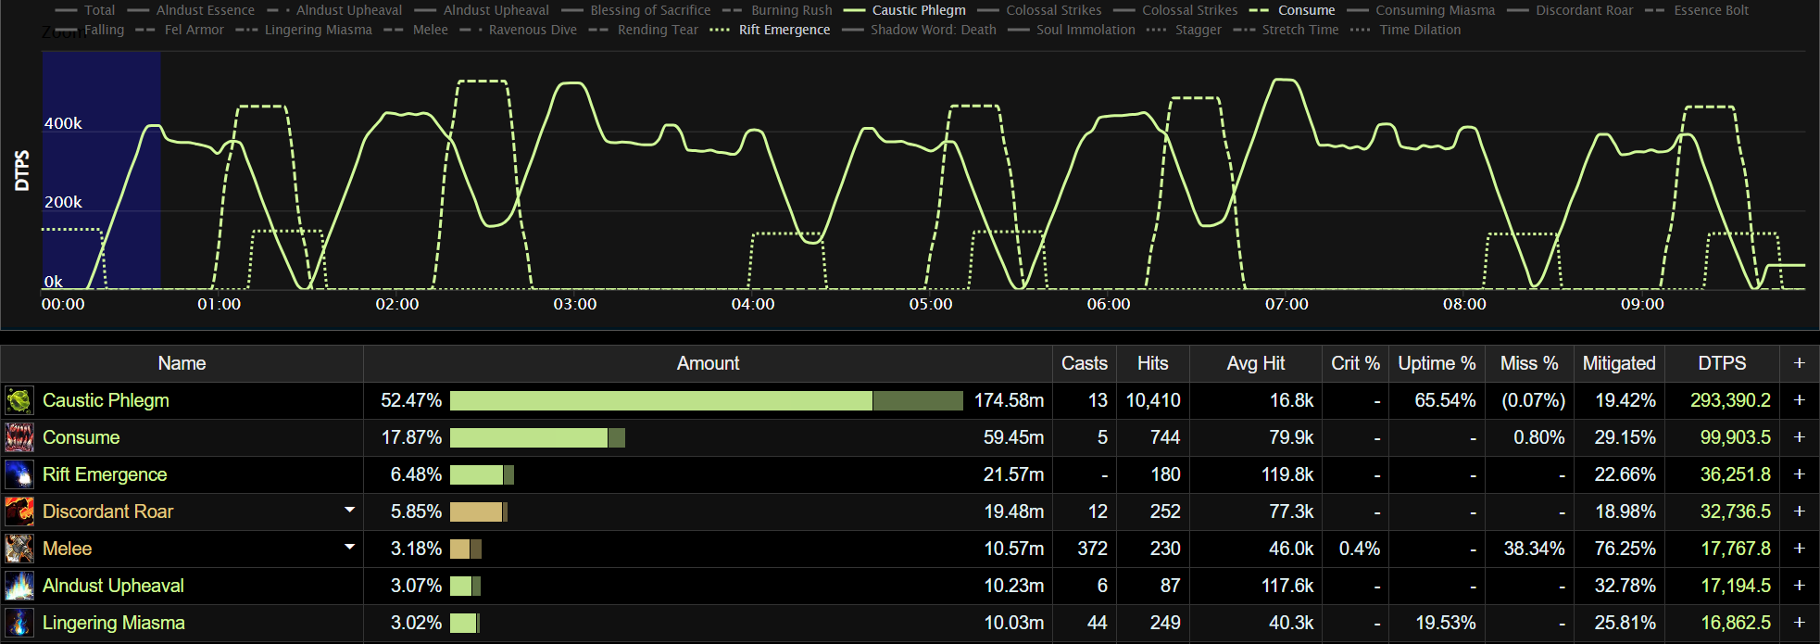Viewport: 1820px width, 644px height.
Task: Hide the Consume line via the chart legend
Action: tap(1306, 10)
